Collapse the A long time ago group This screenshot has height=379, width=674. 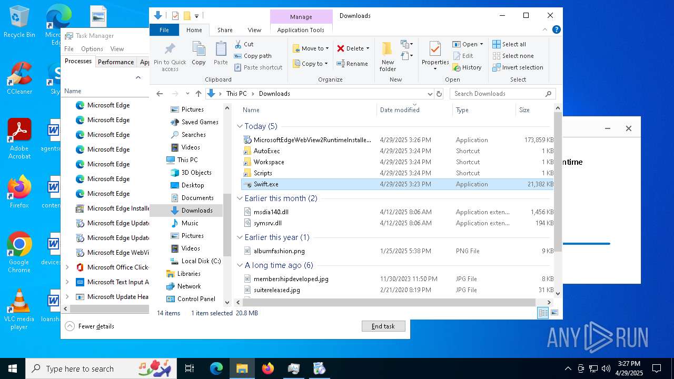tap(240, 265)
